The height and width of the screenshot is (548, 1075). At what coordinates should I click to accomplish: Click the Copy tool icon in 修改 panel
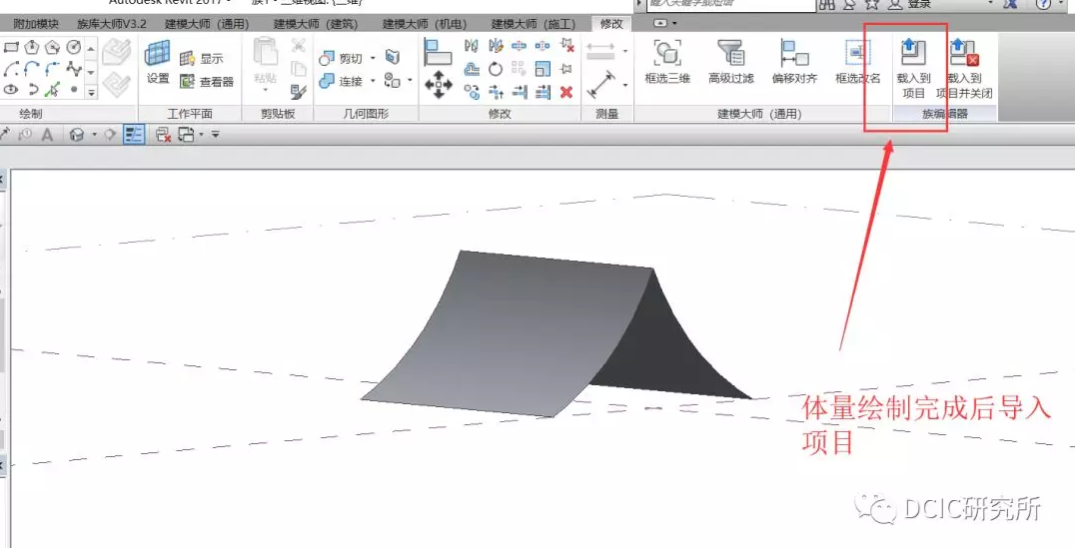point(471,92)
